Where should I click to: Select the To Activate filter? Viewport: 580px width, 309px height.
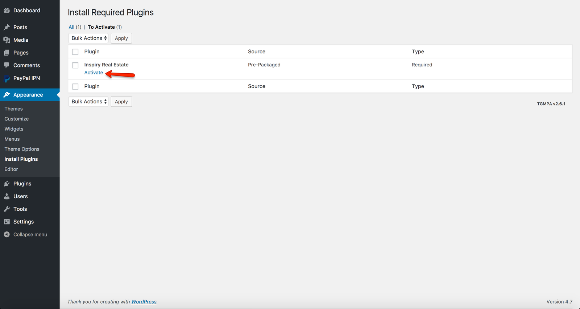click(x=101, y=27)
